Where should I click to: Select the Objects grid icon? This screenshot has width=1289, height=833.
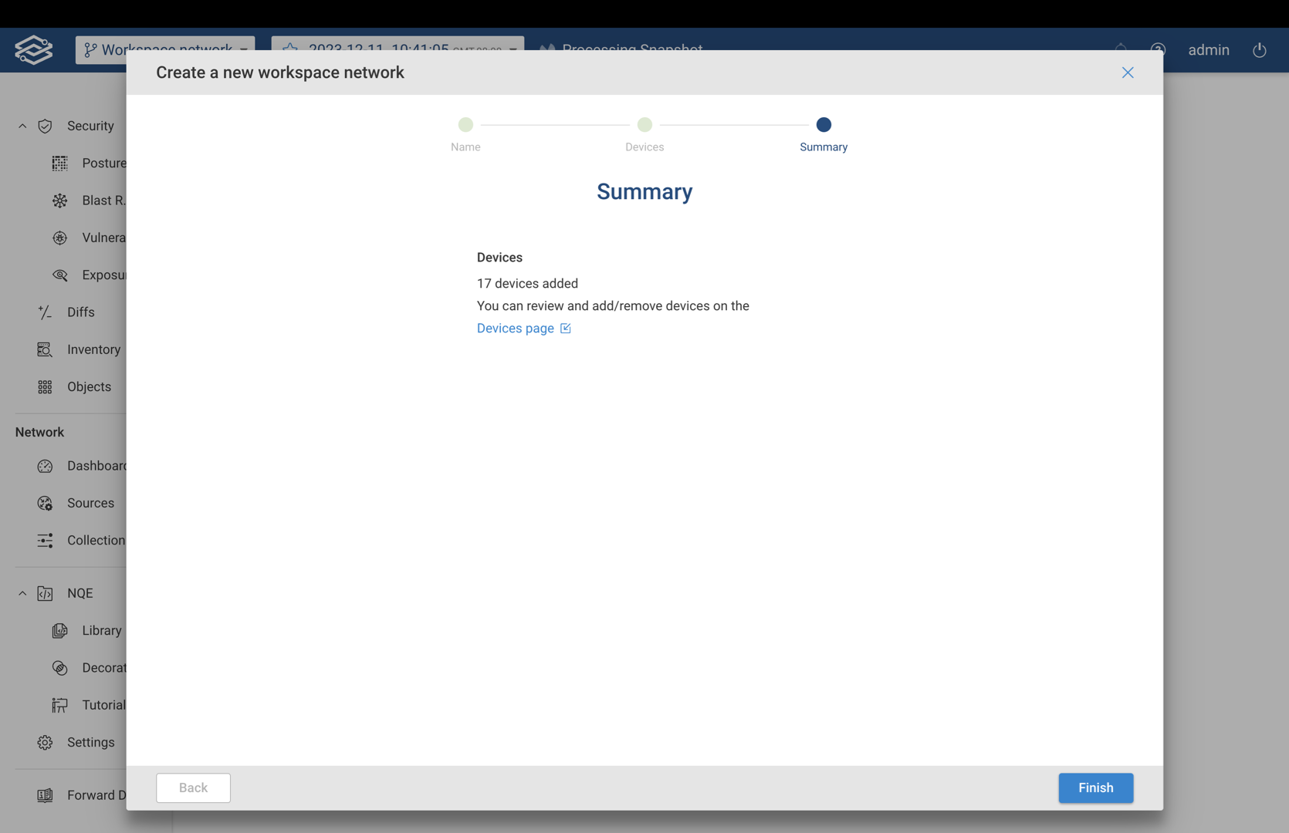click(45, 387)
